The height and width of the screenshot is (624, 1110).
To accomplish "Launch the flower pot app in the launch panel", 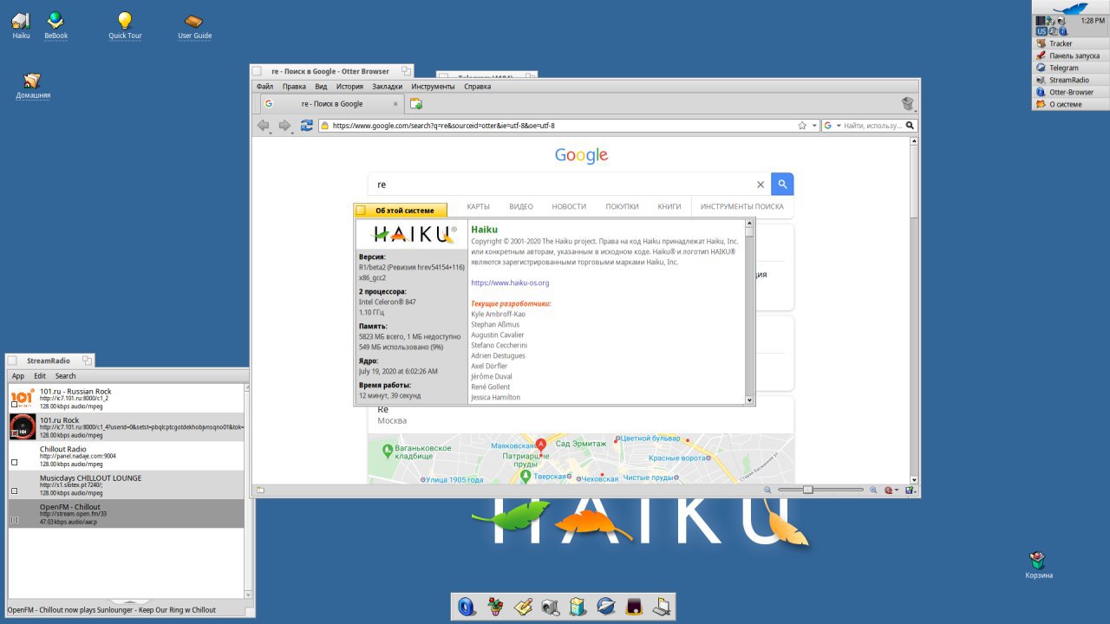I will [495, 607].
